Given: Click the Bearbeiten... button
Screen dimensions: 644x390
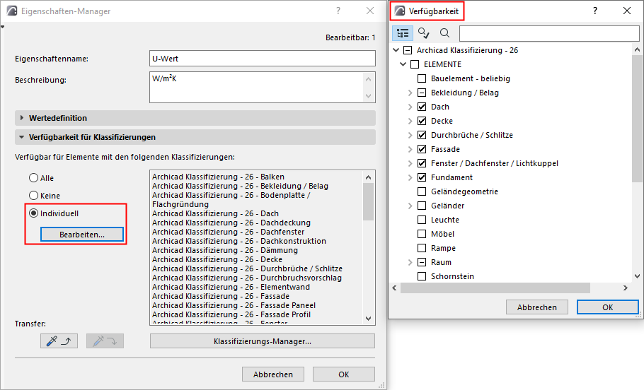Looking at the screenshot, I should [x=81, y=235].
